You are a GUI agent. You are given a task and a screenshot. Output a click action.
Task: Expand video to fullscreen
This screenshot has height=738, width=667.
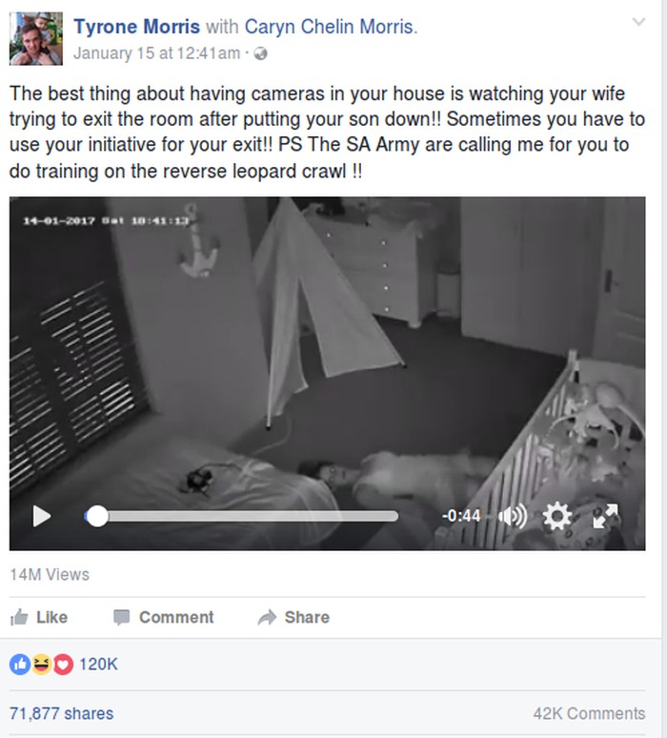point(606,516)
